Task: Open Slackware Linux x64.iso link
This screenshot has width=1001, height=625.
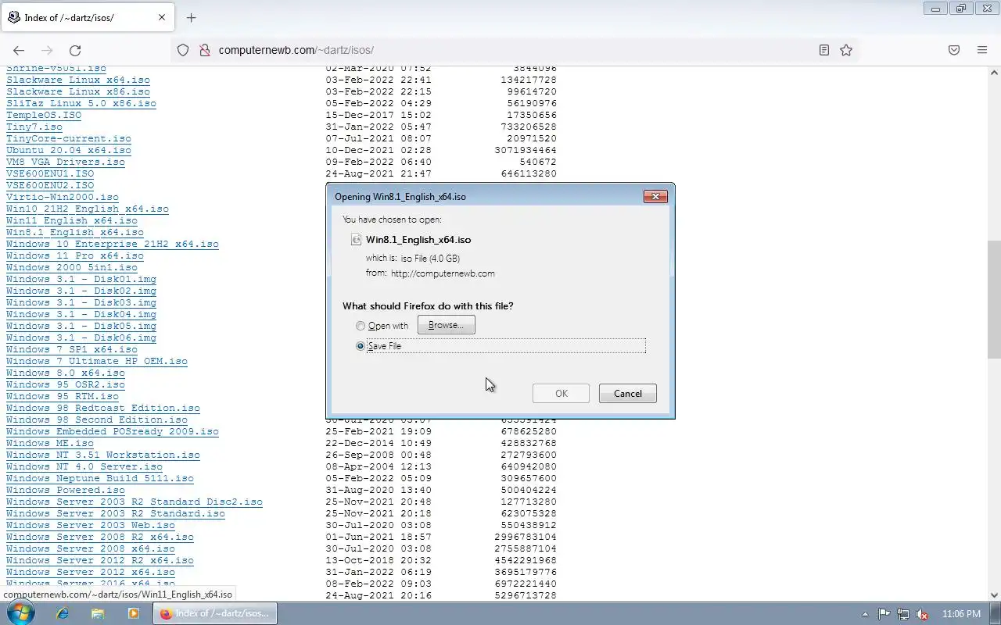Action: (x=78, y=80)
